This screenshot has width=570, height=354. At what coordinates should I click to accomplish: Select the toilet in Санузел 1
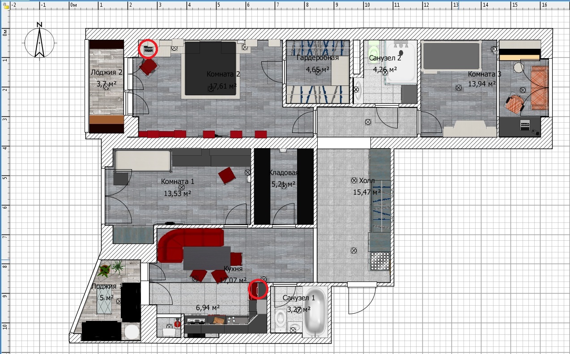[x=281, y=318]
